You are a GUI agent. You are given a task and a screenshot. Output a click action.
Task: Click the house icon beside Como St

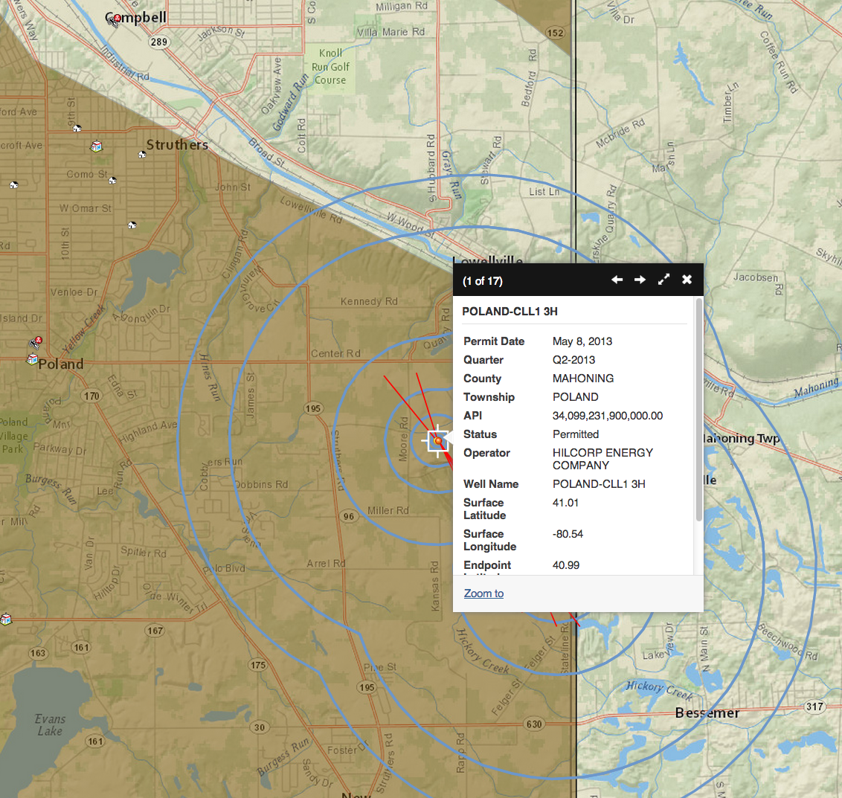pyautogui.click(x=112, y=180)
